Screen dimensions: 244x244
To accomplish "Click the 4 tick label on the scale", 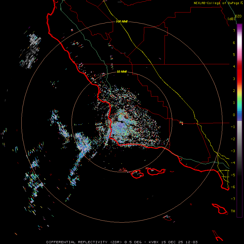I will 234,67.
